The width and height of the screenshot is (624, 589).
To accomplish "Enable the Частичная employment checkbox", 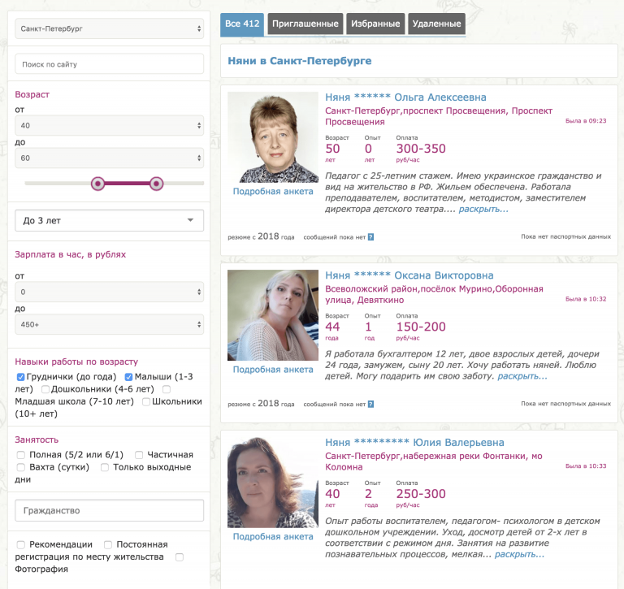I will pyautogui.click(x=139, y=455).
